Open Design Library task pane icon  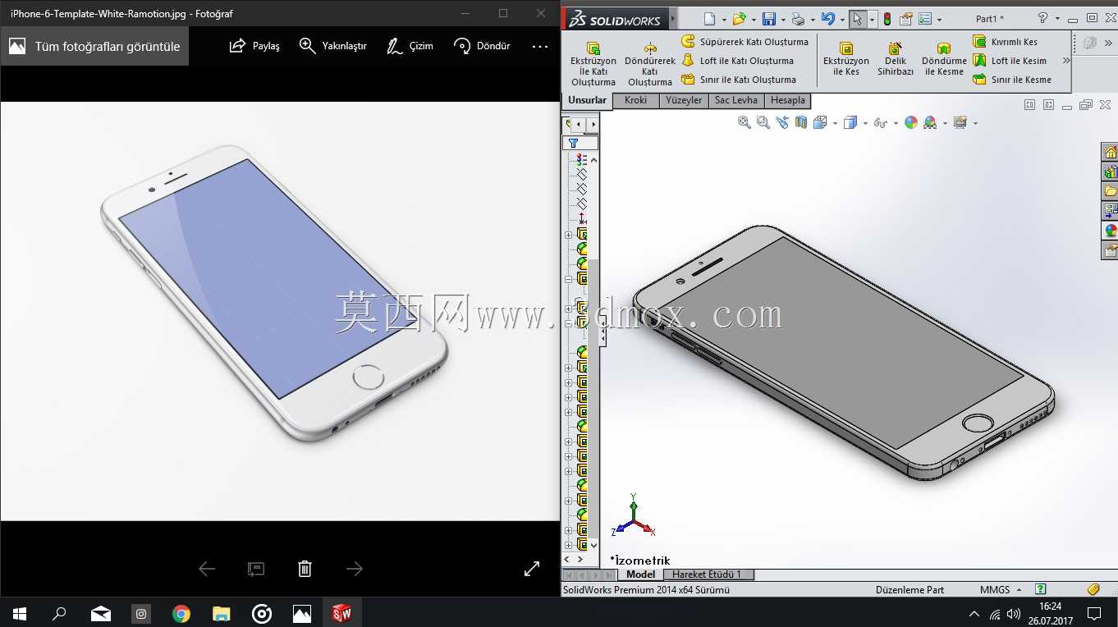point(1110,172)
